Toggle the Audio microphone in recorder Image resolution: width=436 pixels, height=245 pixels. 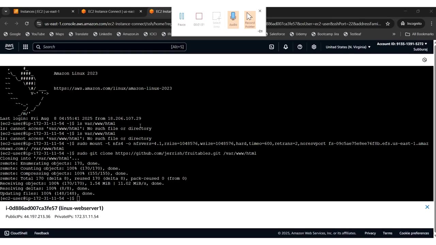click(x=233, y=19)
